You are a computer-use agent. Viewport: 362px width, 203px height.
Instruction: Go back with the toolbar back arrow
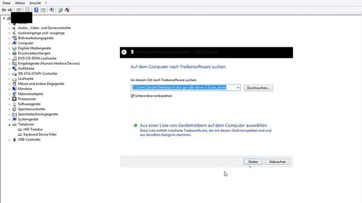tap(4, 10)
